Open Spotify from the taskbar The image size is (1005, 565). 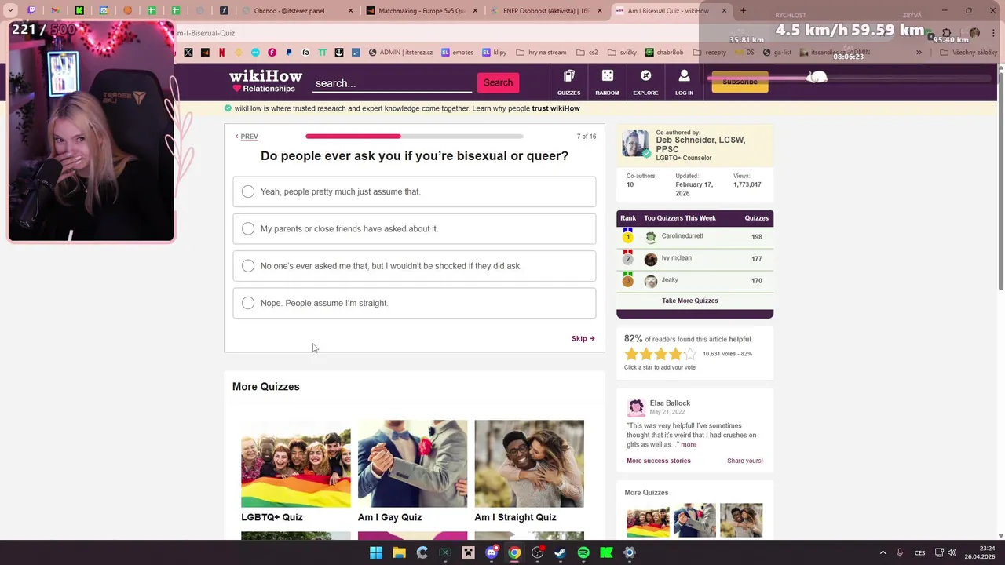coord(583,552)
